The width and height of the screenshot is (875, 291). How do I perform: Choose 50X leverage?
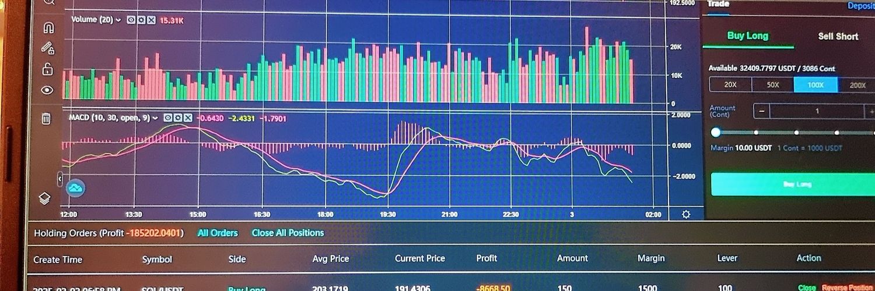pyautogui.click(x=773, y=84)
